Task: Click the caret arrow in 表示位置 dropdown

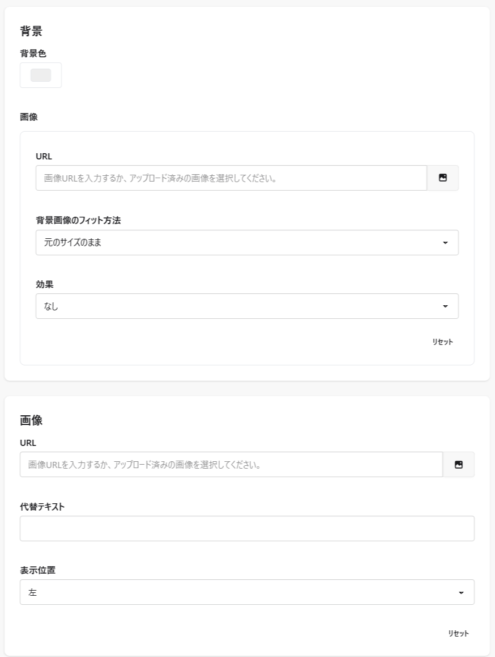Action: click(x=460, y=592)
